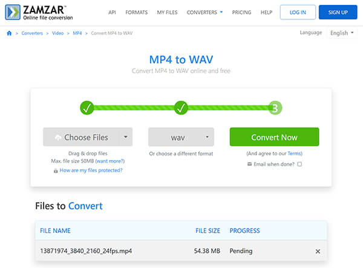
Task: Click the Files to Convert heading
Action: (69, 206)
